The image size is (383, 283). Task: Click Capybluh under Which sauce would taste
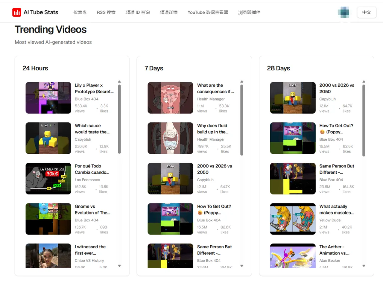(83, 139)
